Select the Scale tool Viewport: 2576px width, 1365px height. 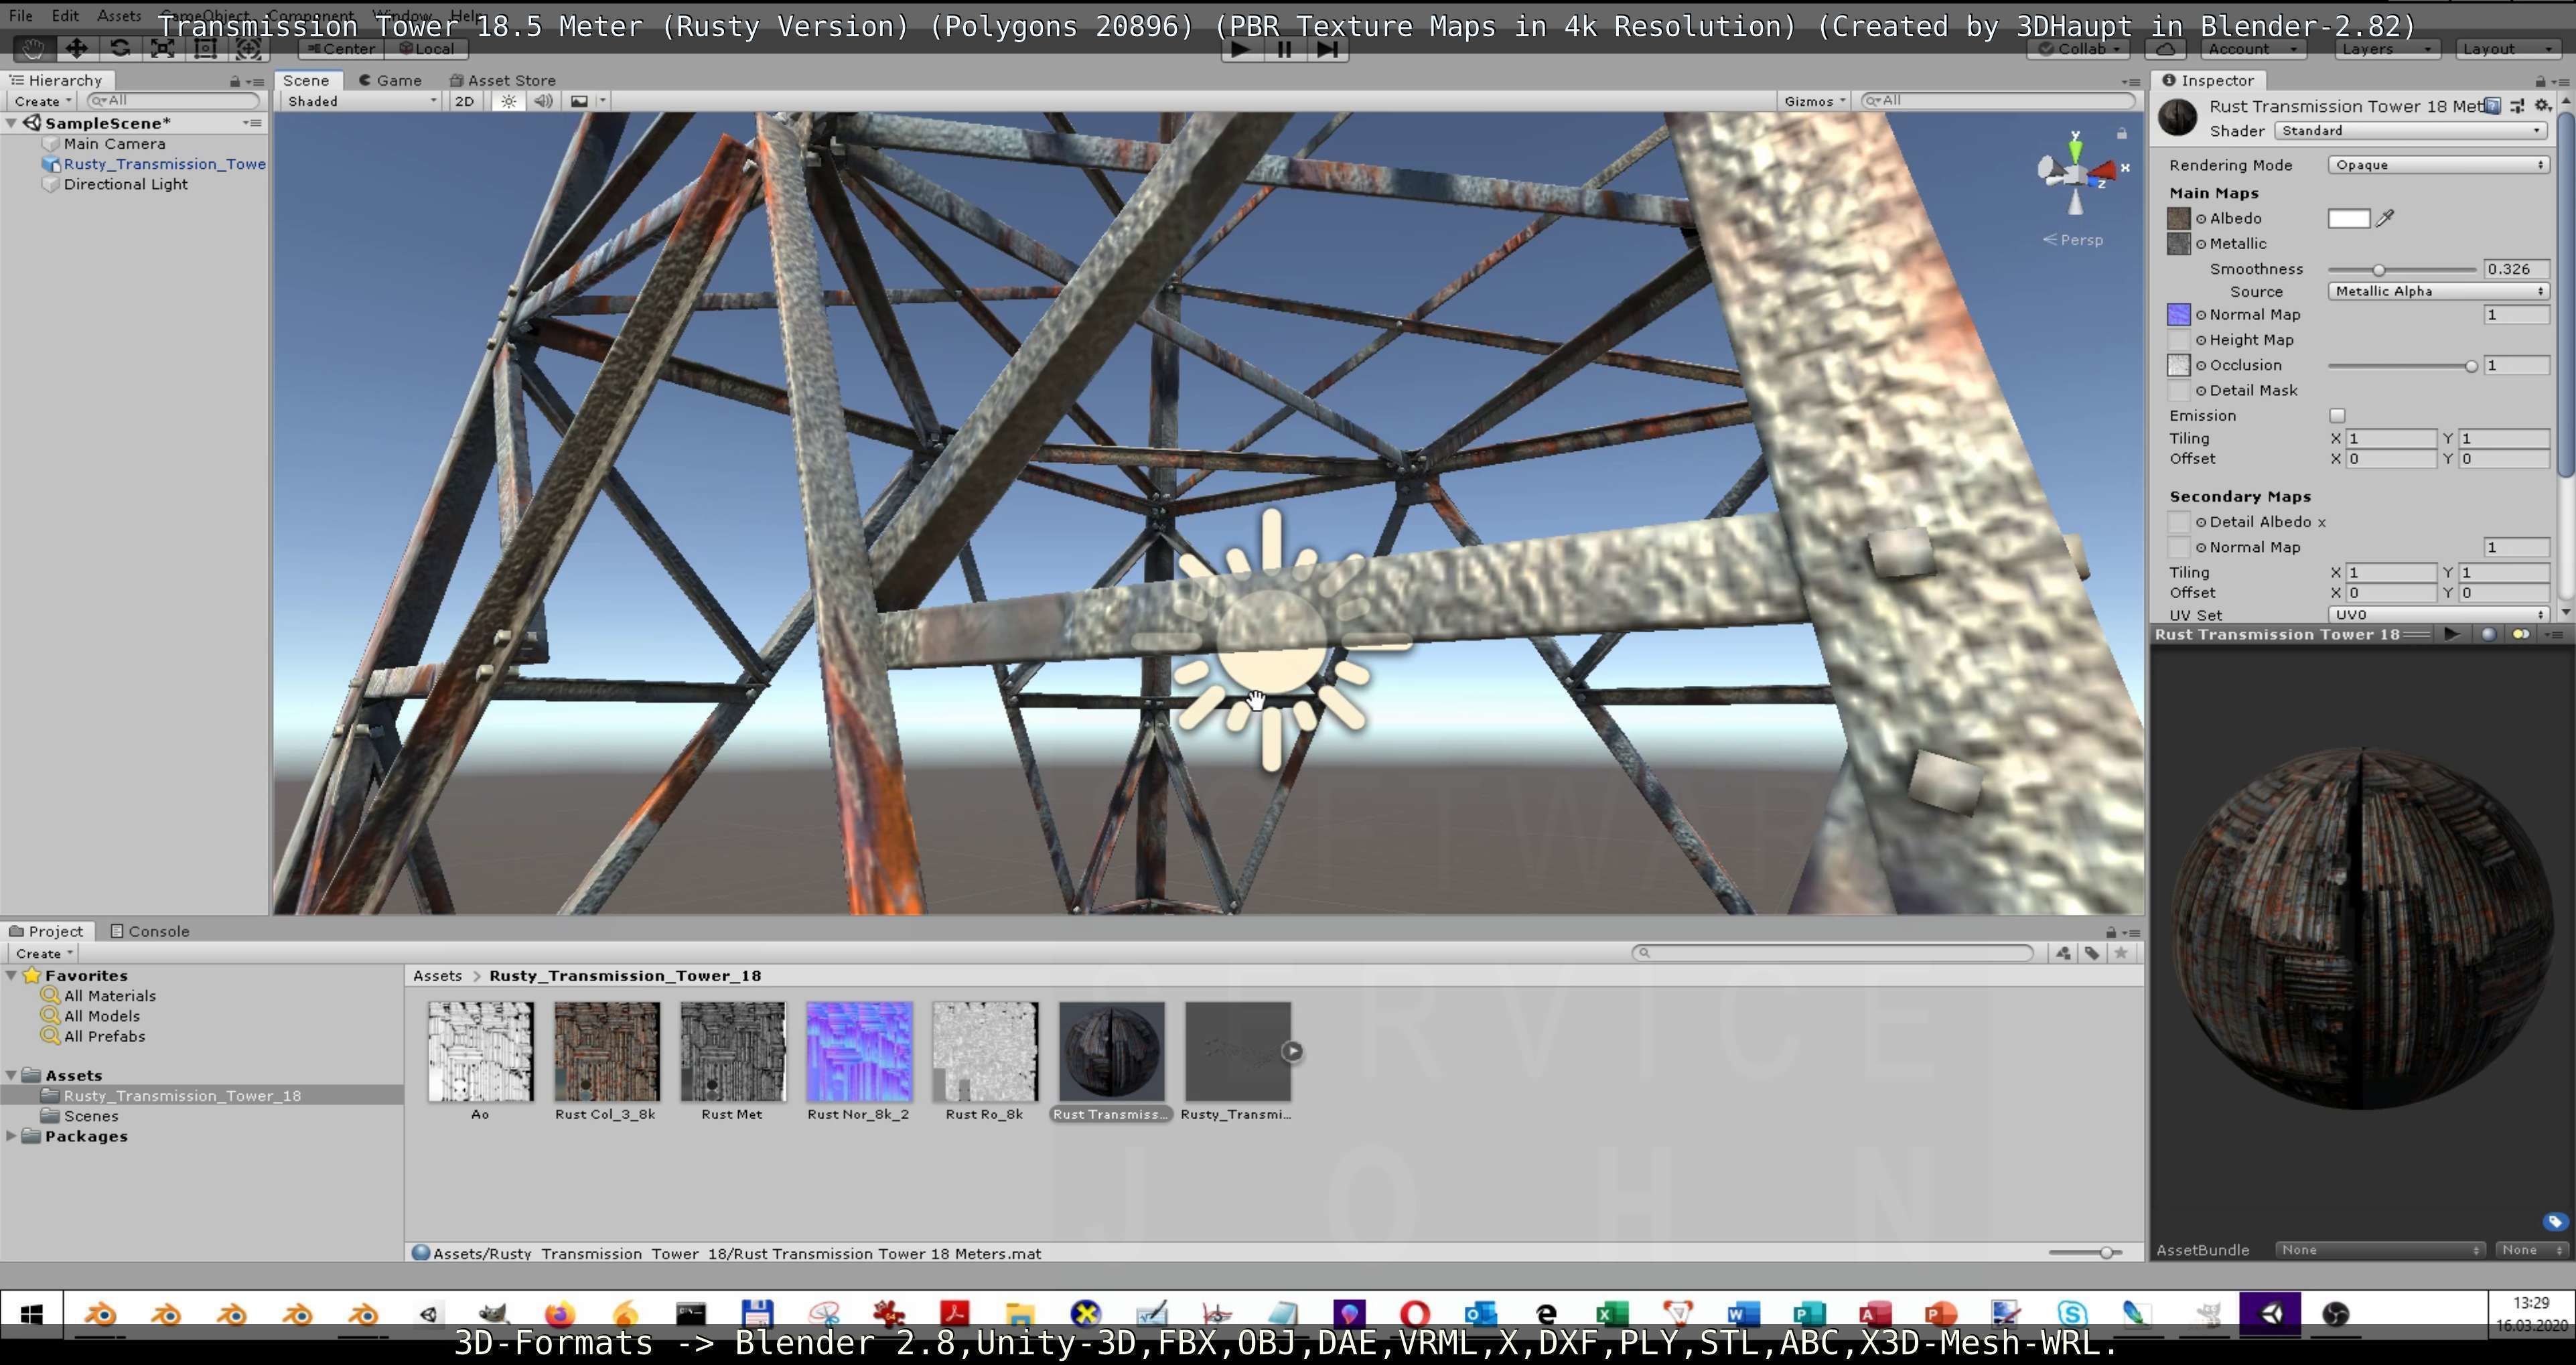pyautogui.click(x=163, y=48)
